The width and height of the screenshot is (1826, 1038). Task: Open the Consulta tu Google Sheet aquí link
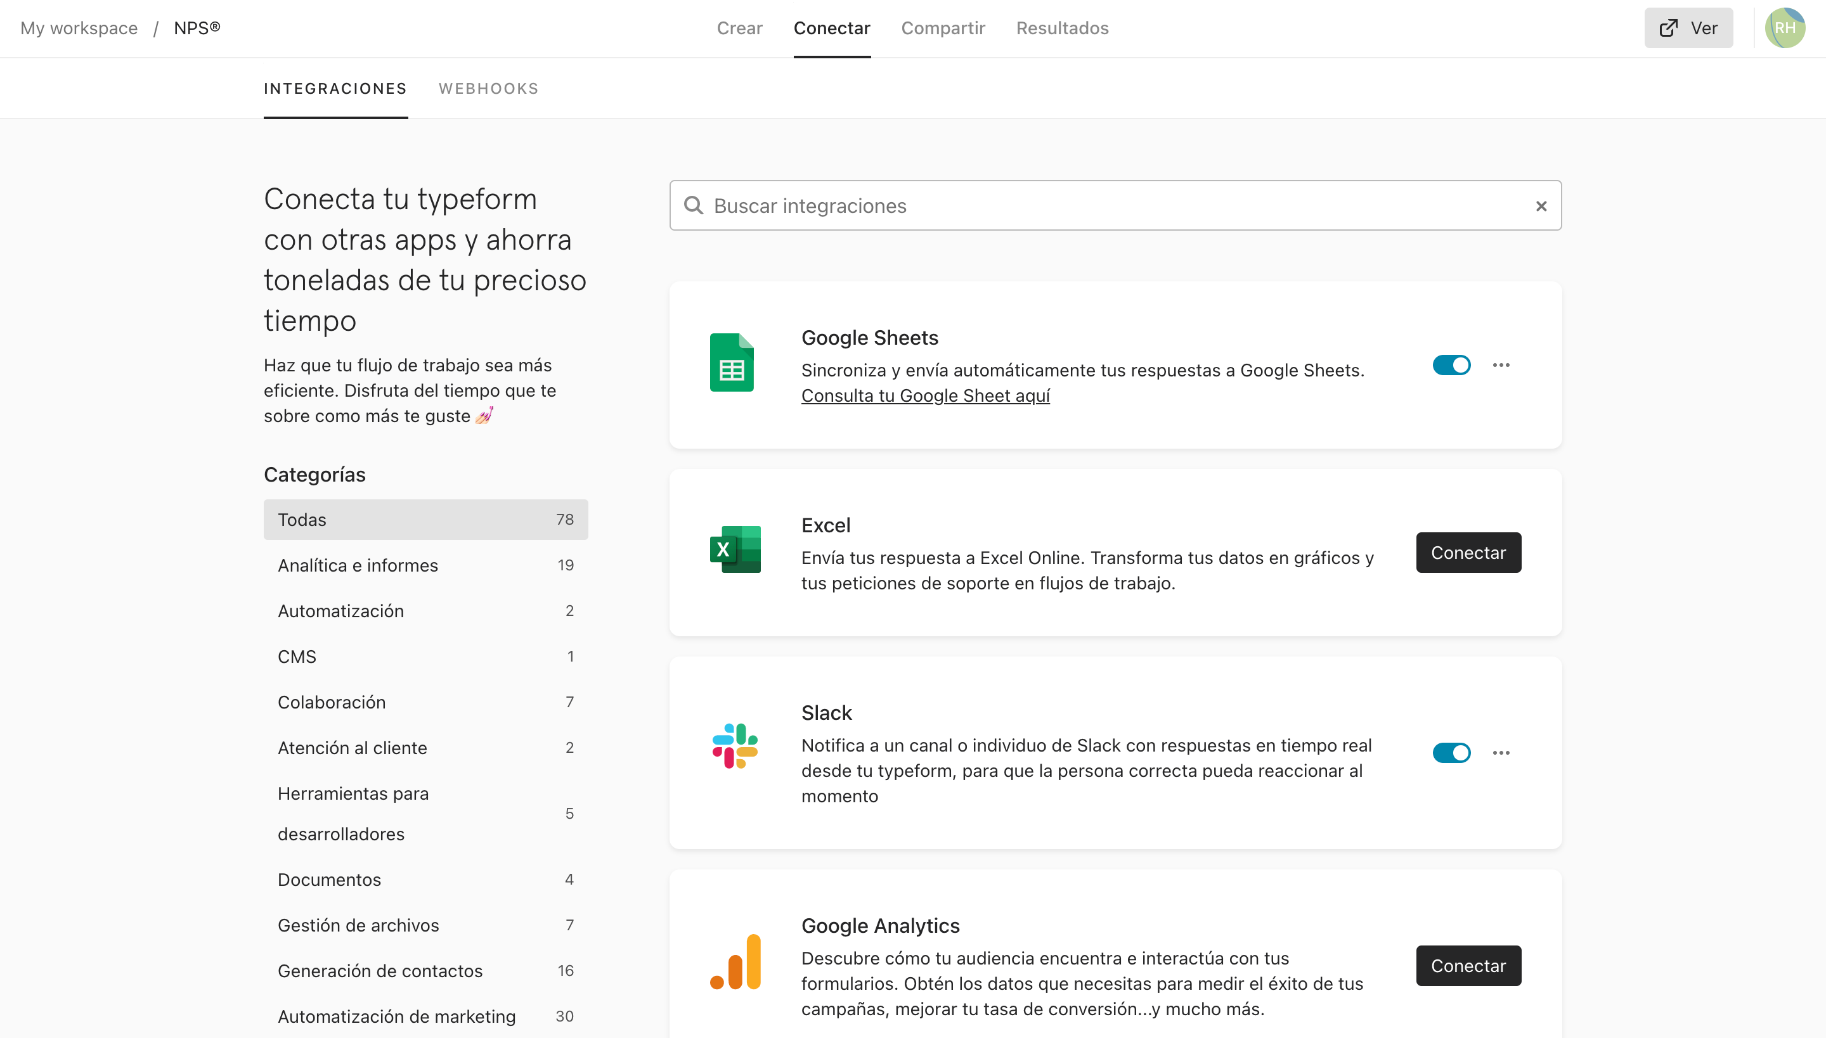(925, 395)
